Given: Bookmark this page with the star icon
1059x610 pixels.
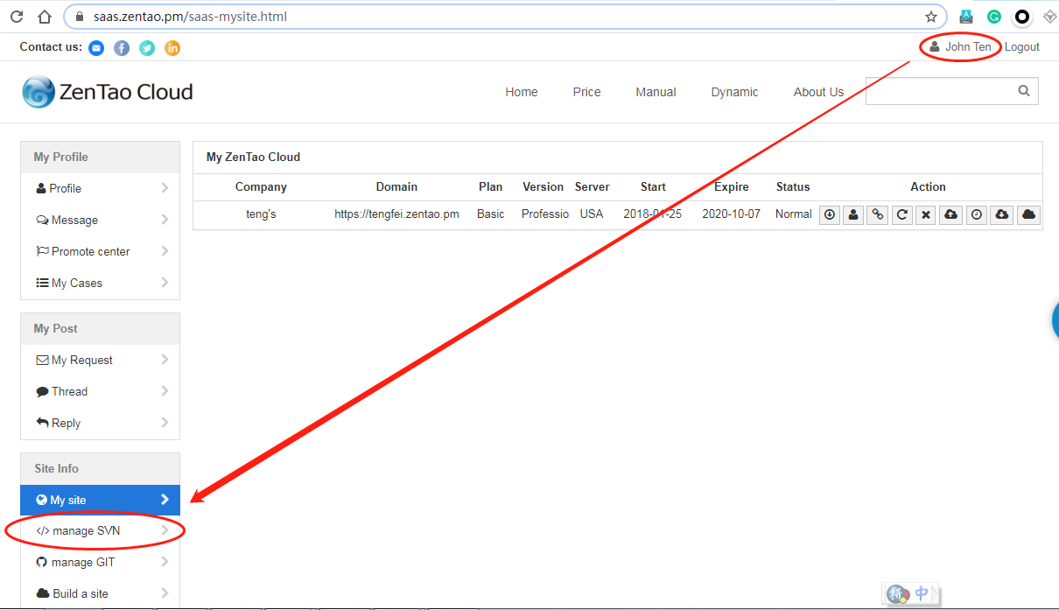Looking at the screenshot, I should (x=931, y=17).
